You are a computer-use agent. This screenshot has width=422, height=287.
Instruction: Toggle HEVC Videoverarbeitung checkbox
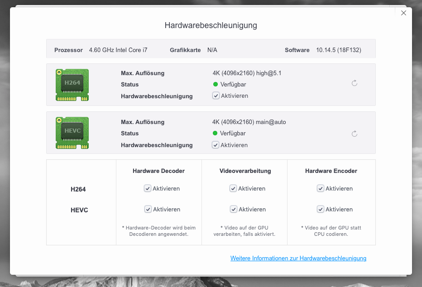point(234,209)
